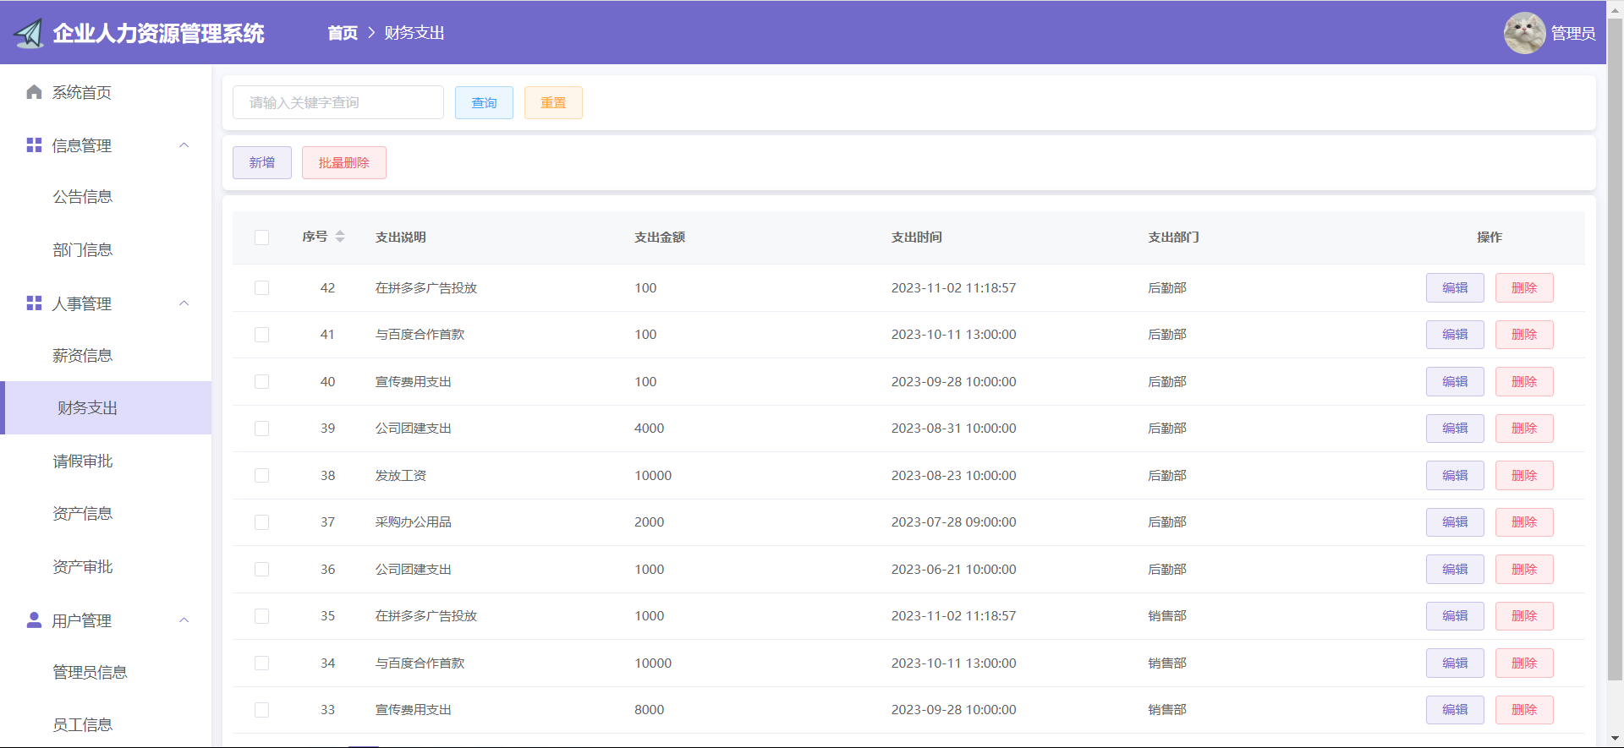Screen dimensions: 1624x748
Task: Edit row 37 采购办公用品
Action: tap(1455, 522)
